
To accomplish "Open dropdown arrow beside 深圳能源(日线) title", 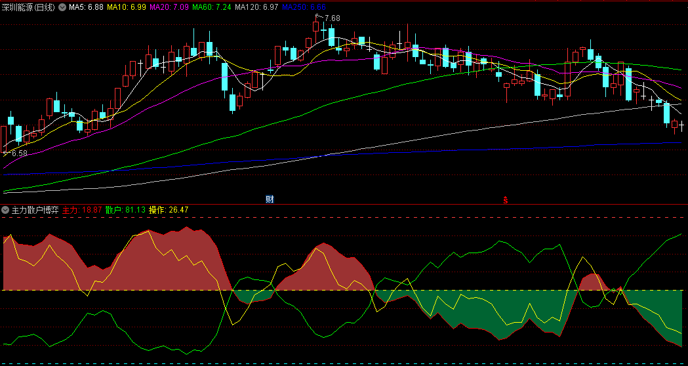I will 62,7.
